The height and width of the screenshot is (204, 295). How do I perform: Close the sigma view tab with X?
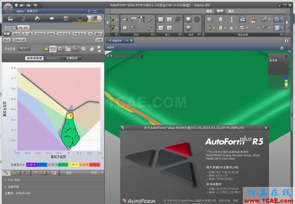(x=131, y=41)
